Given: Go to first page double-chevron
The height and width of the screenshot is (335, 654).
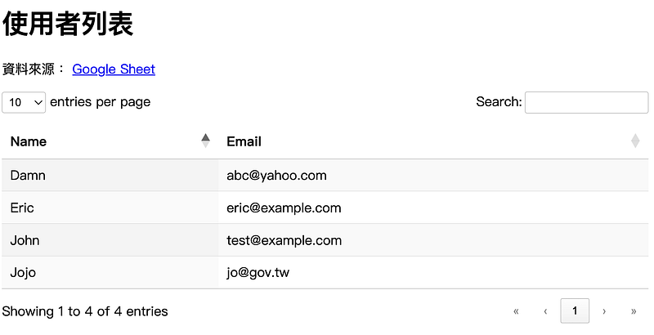Looking at the screenshot, I should point(516,311).
